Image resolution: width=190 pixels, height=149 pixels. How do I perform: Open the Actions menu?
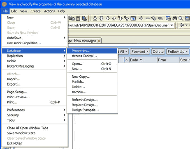[x=49, y=11]
